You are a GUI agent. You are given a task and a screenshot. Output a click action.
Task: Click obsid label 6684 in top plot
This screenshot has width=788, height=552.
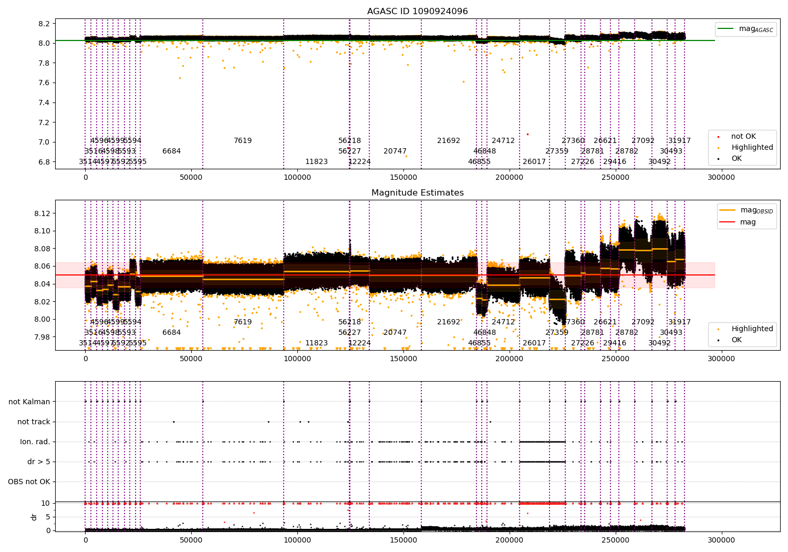tap(171, 151)
